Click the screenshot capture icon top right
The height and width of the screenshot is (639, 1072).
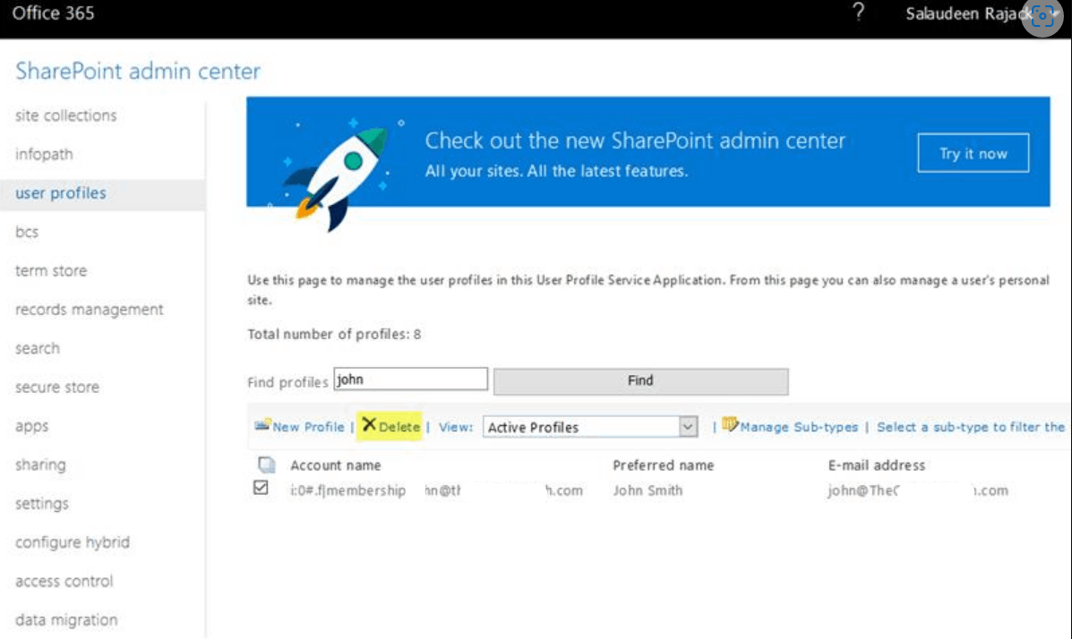1042,16
